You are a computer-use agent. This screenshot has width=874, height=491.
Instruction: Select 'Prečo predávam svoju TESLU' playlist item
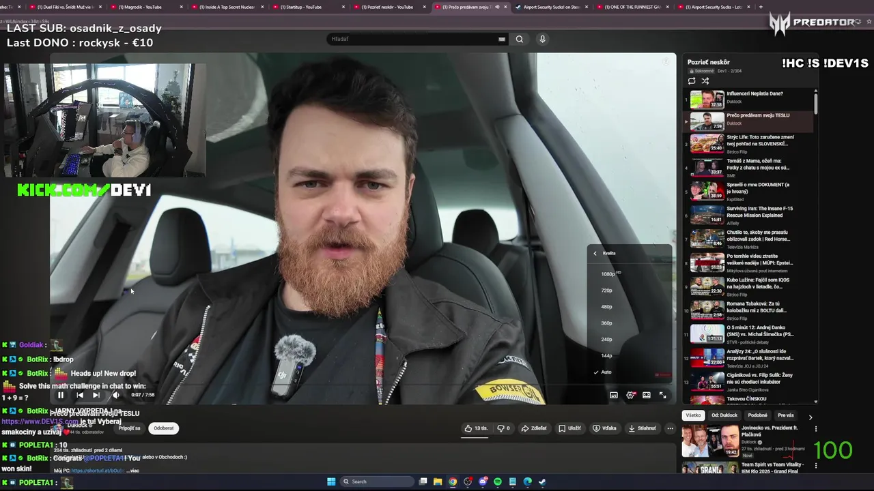coord(749,121)
